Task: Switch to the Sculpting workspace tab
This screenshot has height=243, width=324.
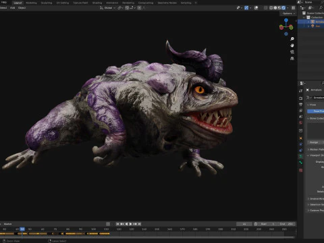Action: click(x=47, y=3)
